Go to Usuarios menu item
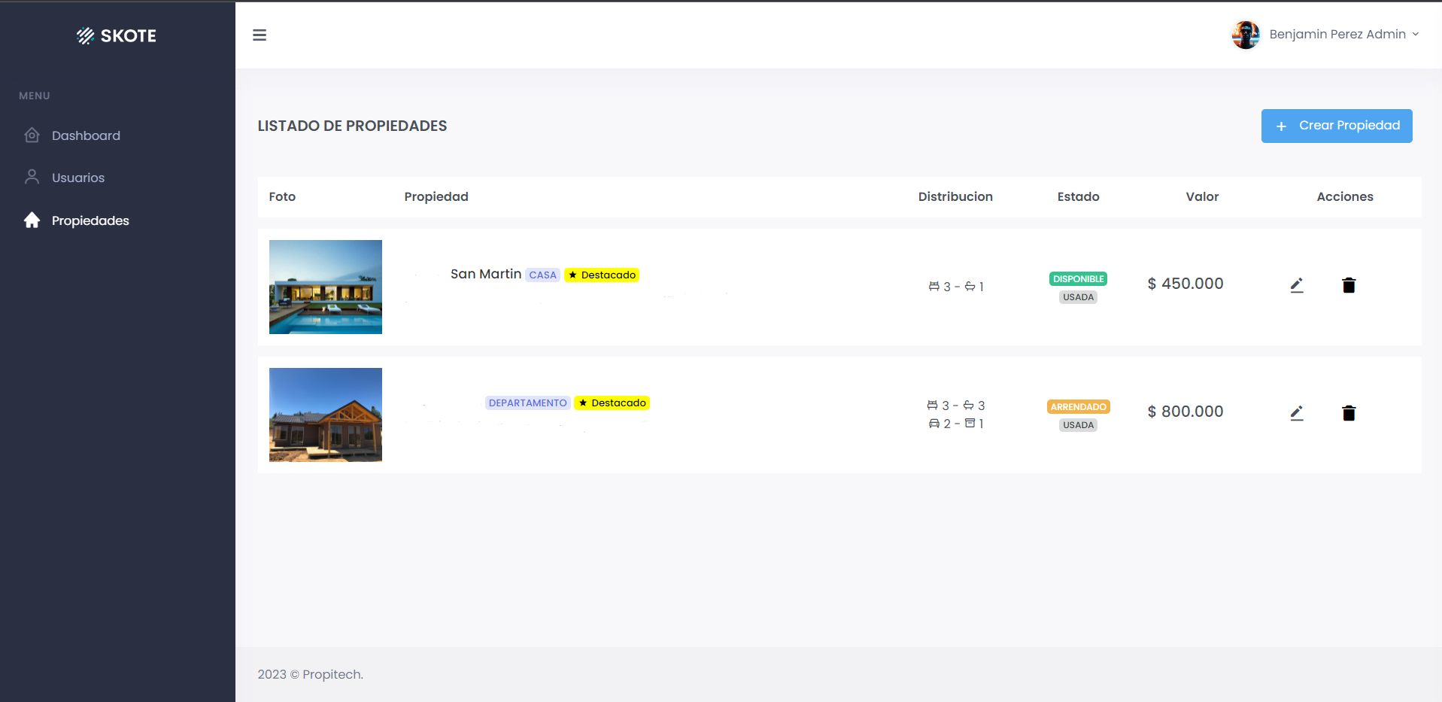The width and height of the screenshot is (1442, 702). click(x=78, y=178)
